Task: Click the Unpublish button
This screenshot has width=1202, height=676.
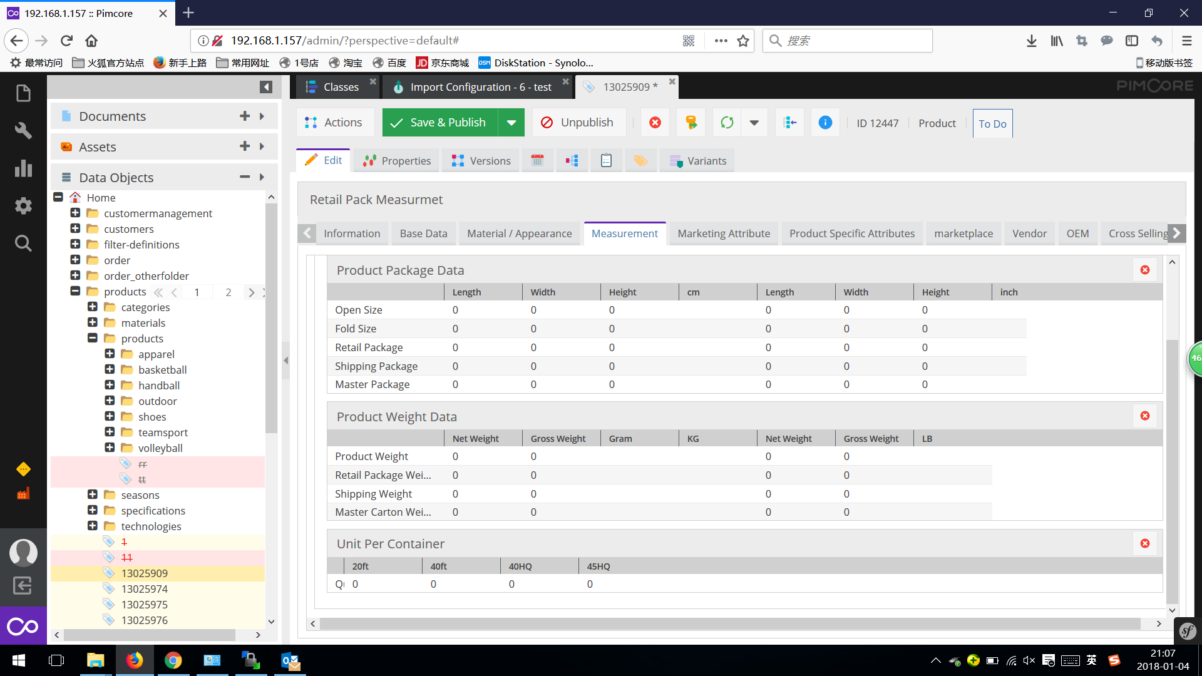Action: tap(578, 122)
